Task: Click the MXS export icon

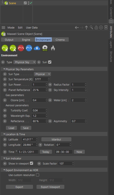Action: [45, 48]
